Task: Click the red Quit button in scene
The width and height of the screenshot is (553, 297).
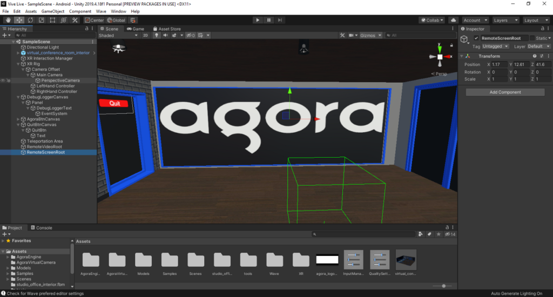Action: pos(114,103)
